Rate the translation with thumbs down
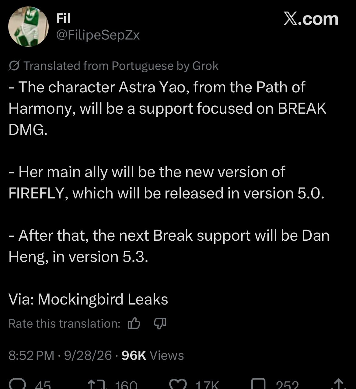The height and width of the screenshot is (389, 356). coord(160,323)
